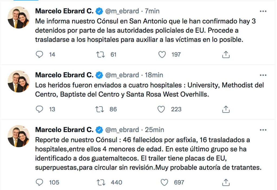Retweet the tweet with 440 retweets

pos(101,182)
